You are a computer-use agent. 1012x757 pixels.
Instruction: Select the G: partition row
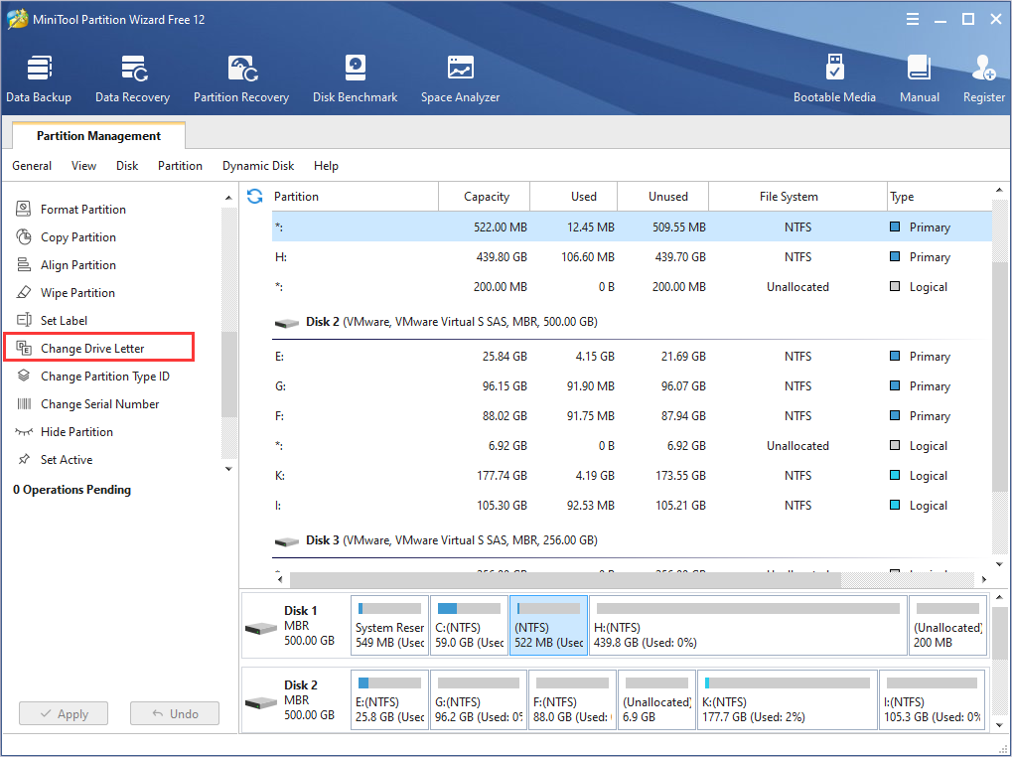tap(632, 385)
